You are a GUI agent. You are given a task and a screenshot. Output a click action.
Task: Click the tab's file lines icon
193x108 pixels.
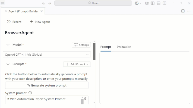click(6, 11)
